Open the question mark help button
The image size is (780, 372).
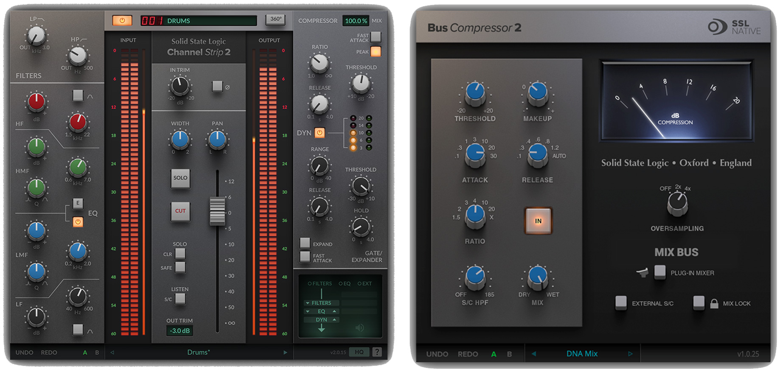coord(376,352)
